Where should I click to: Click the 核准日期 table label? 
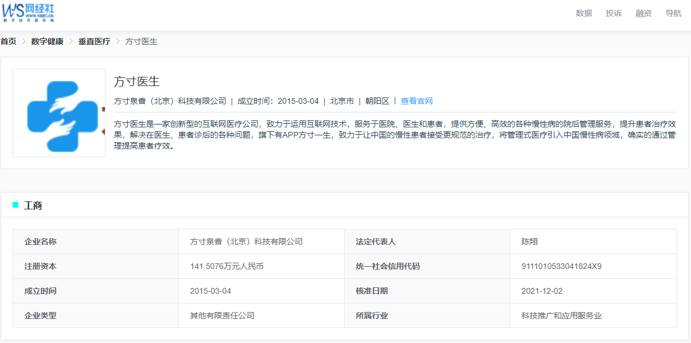[x=372, y=291]
